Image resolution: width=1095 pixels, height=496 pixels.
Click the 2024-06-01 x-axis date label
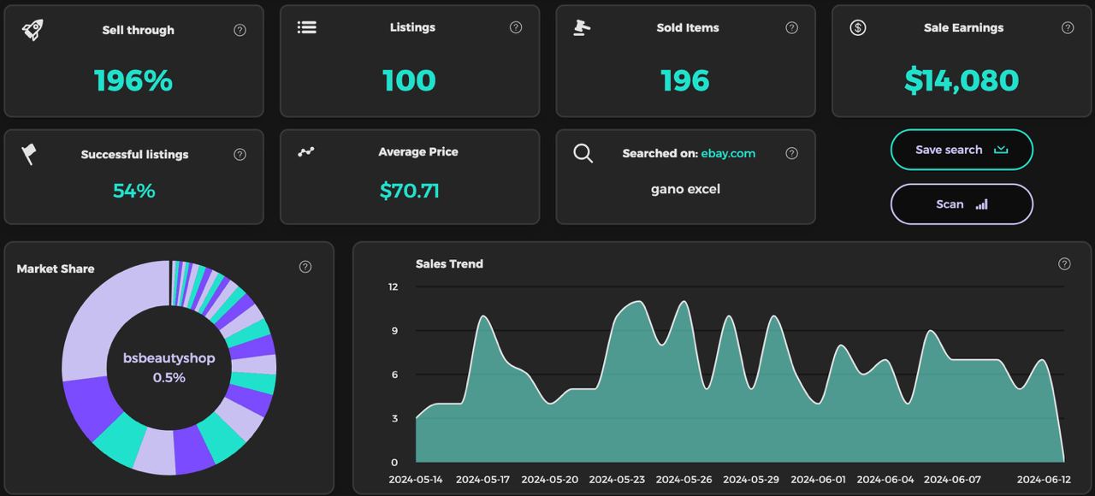818,480
